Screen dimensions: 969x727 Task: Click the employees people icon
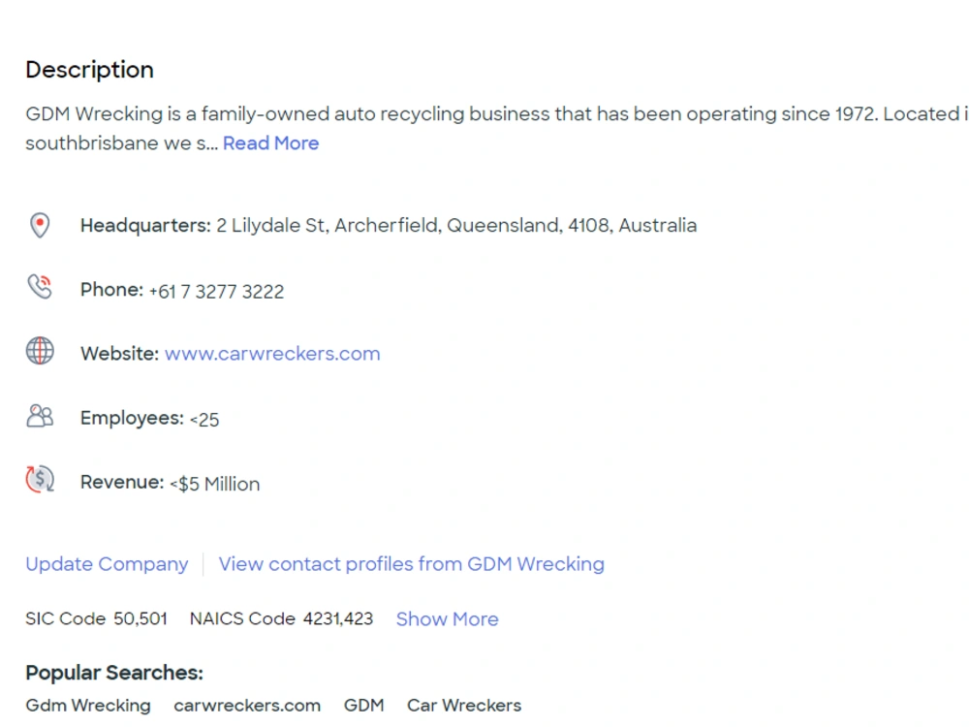(x=40, y=416)
